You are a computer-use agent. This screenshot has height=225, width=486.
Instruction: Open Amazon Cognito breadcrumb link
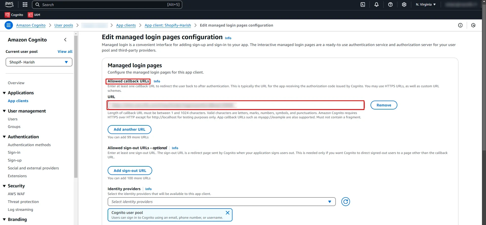[x=31, y=25]
